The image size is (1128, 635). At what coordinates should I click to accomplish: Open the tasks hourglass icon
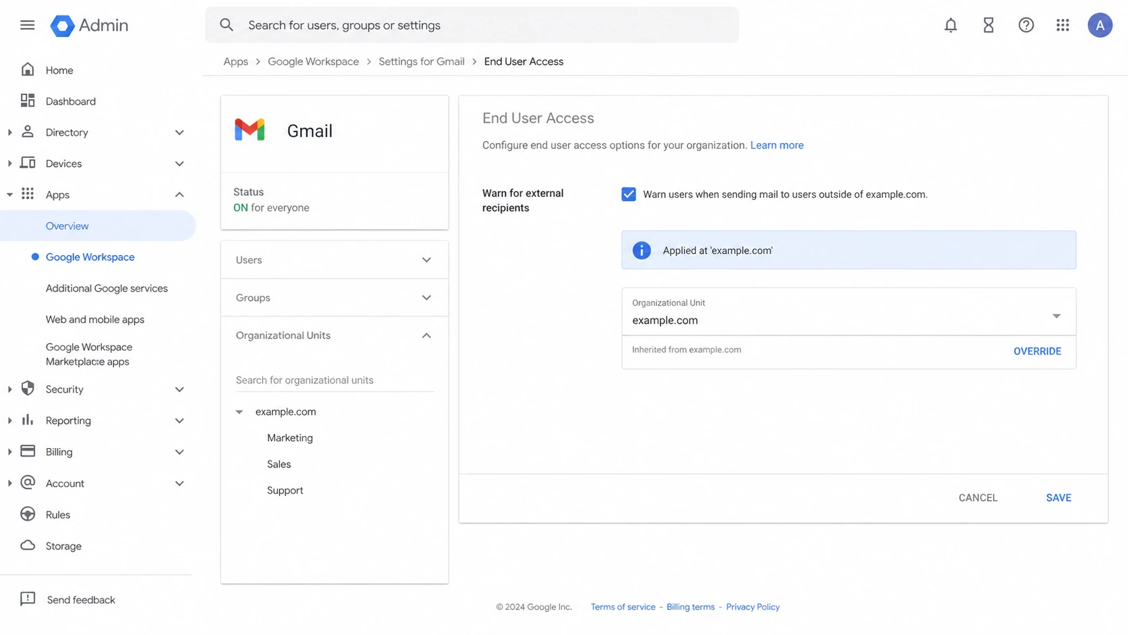[988, 25]
